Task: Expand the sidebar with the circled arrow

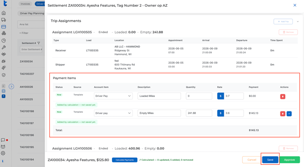Action: click(x=11, y=86)
